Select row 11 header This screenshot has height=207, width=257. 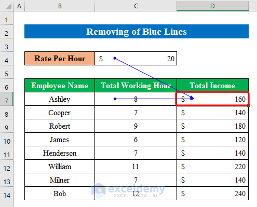[6, 153]
